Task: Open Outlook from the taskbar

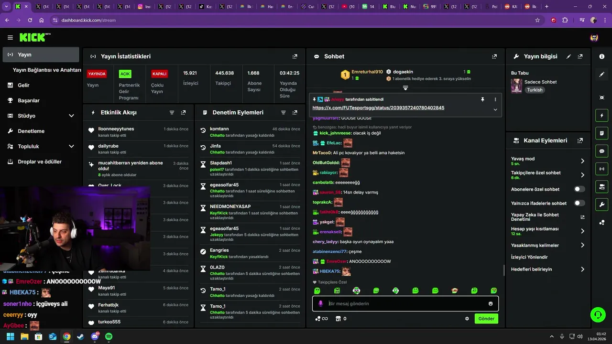Action: [53, 337]
